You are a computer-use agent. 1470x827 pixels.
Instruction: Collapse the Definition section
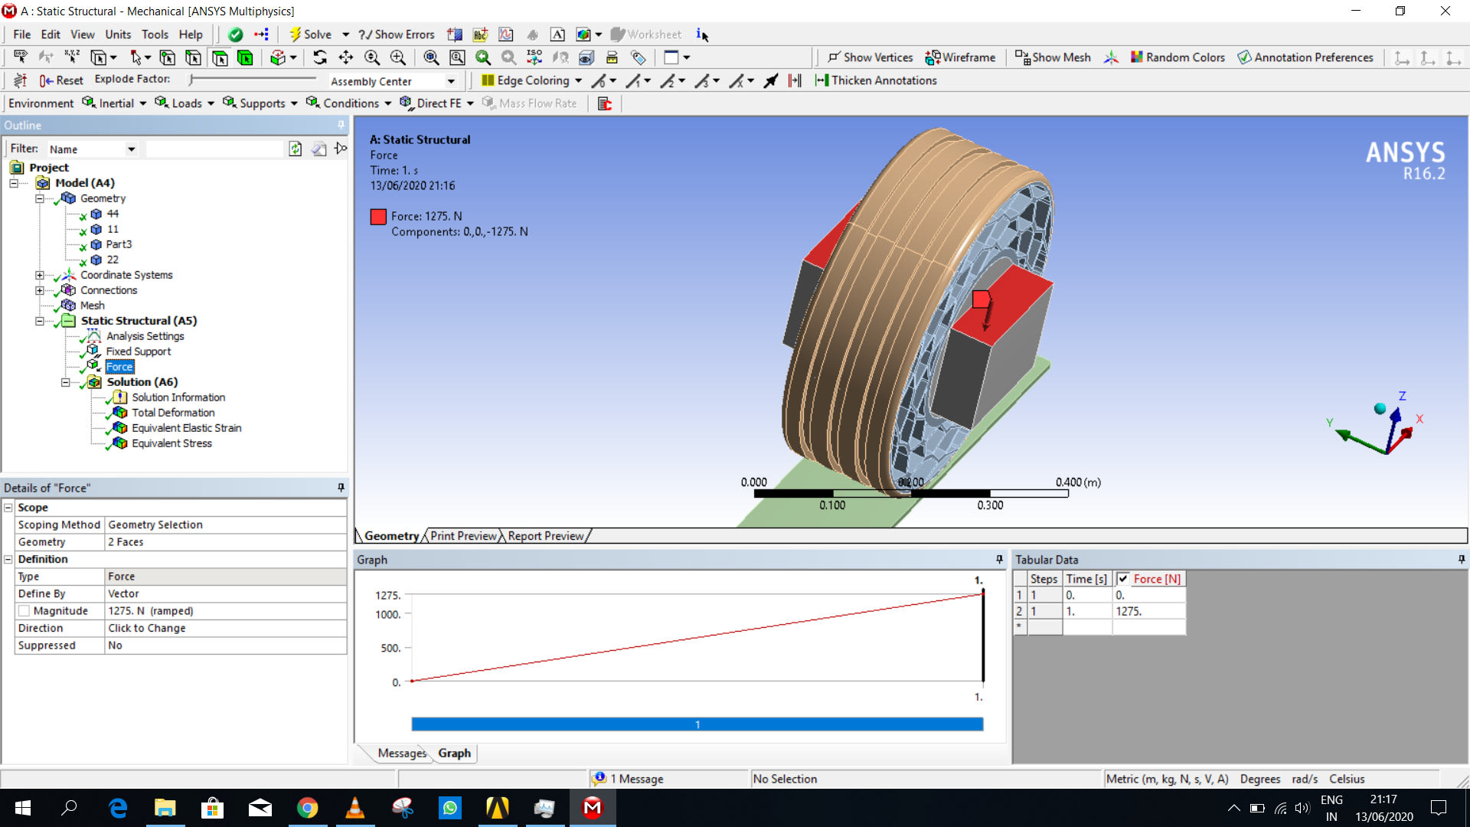pyautogui.click(x=8, y=560)
